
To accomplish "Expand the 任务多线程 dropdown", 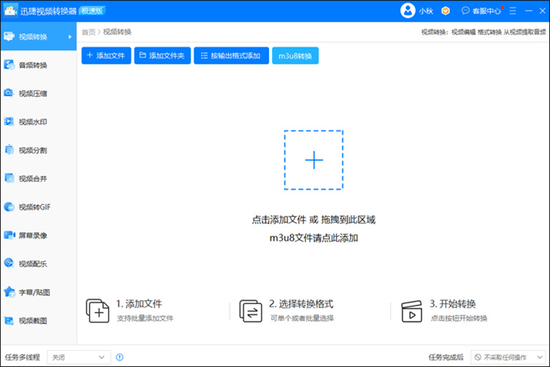I will tap(79, 357).
